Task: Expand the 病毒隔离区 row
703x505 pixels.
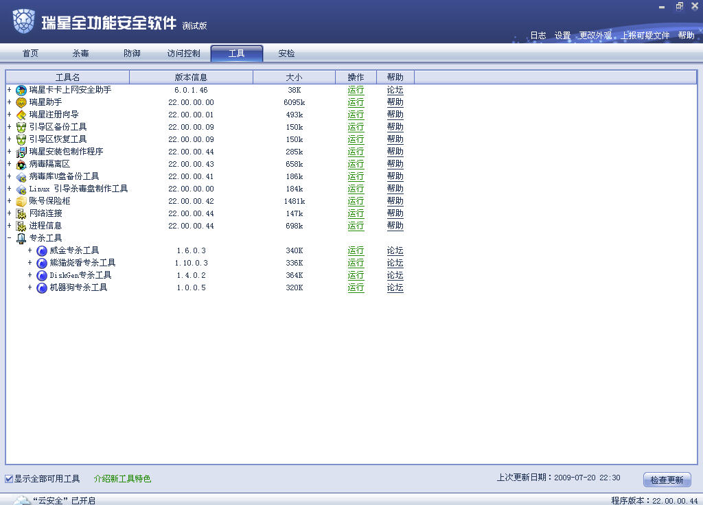Action: pyautogui.click(x=9, y=164)
